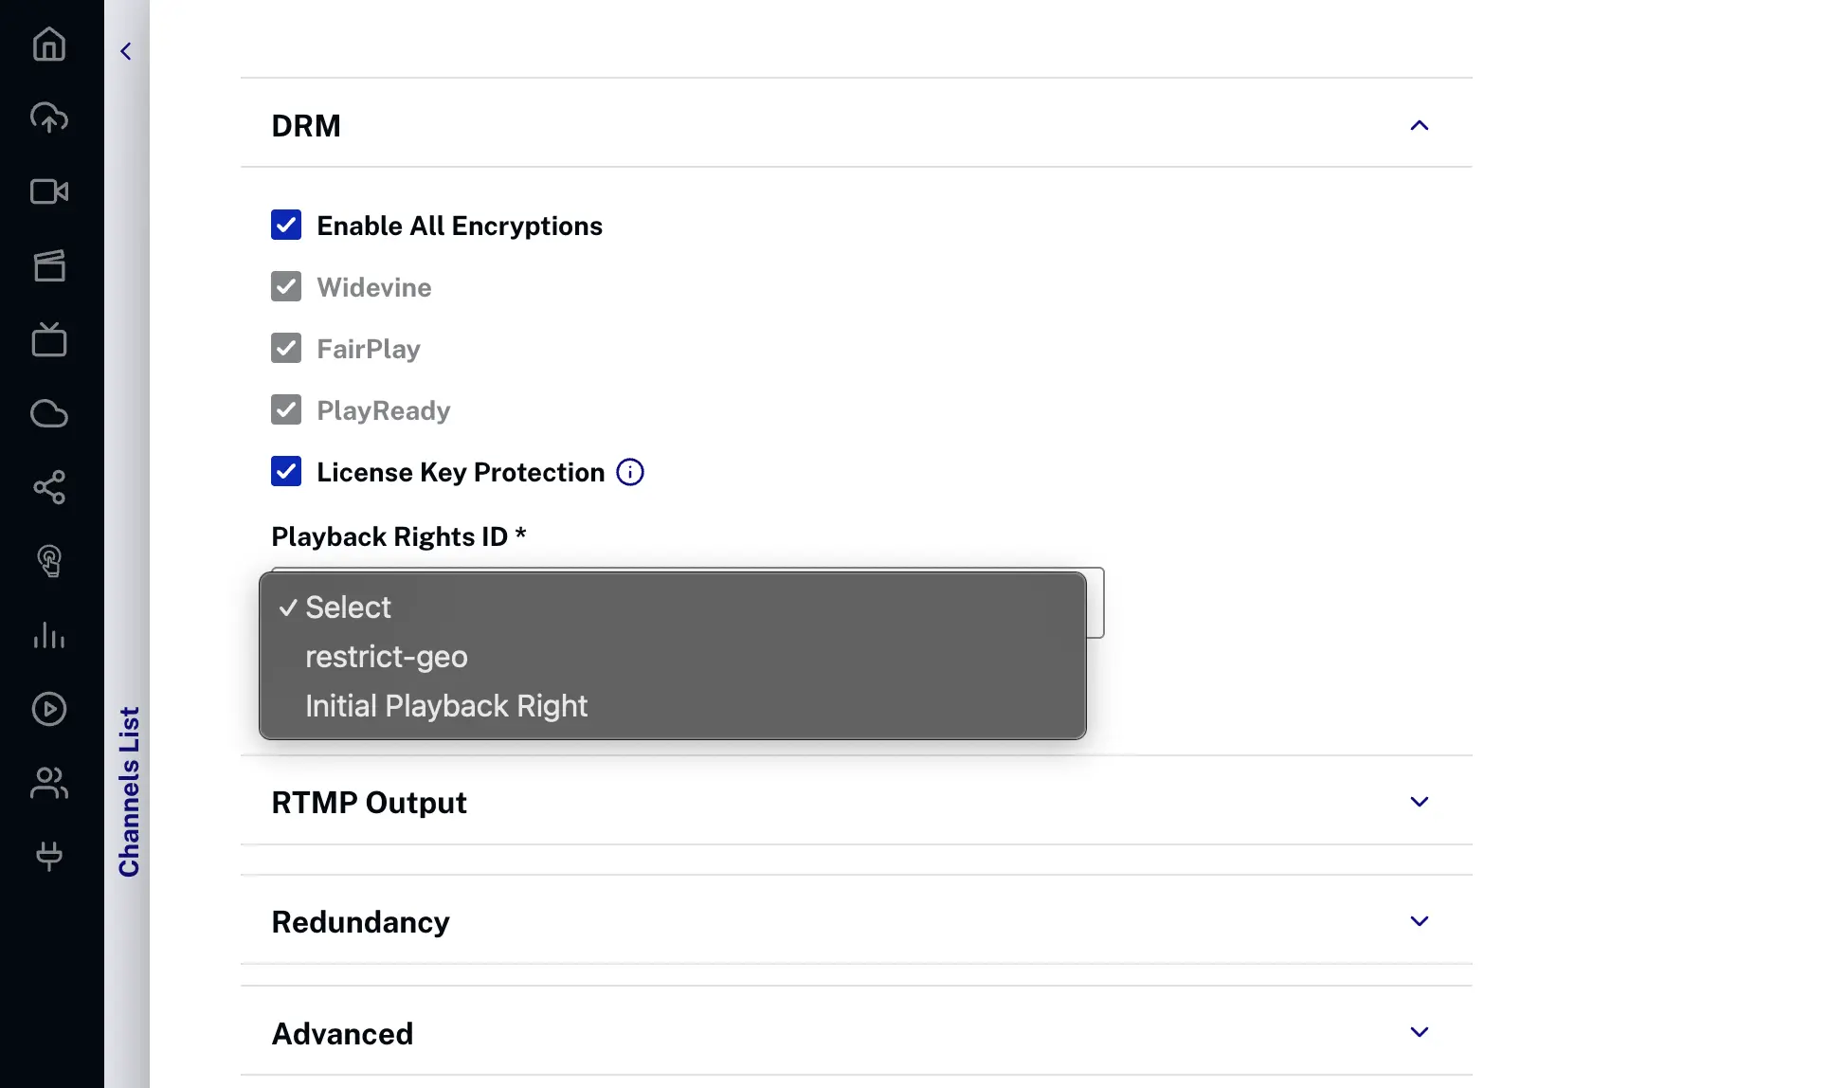Screen dimensions: 1846x1088
Task: Expand the Redundancy section
Action: pos(1419,920)
